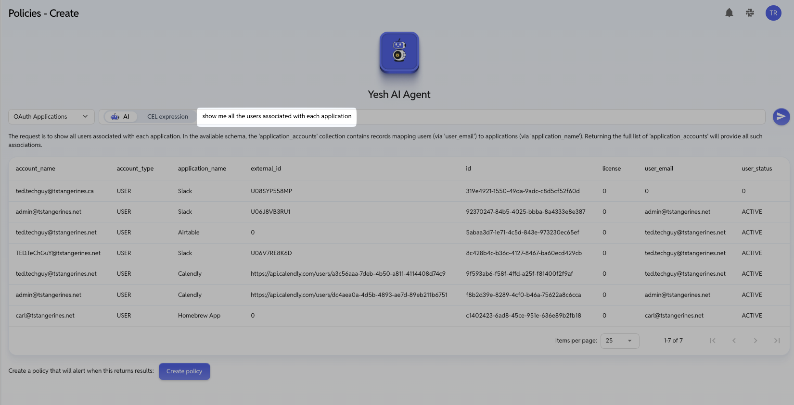
Task: Send the AI query with arrow button
Action: 781,117
